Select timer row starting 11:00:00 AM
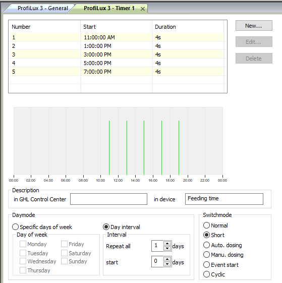Image resolution: width=282 pixels, height=283 pixels. (117, 37)
